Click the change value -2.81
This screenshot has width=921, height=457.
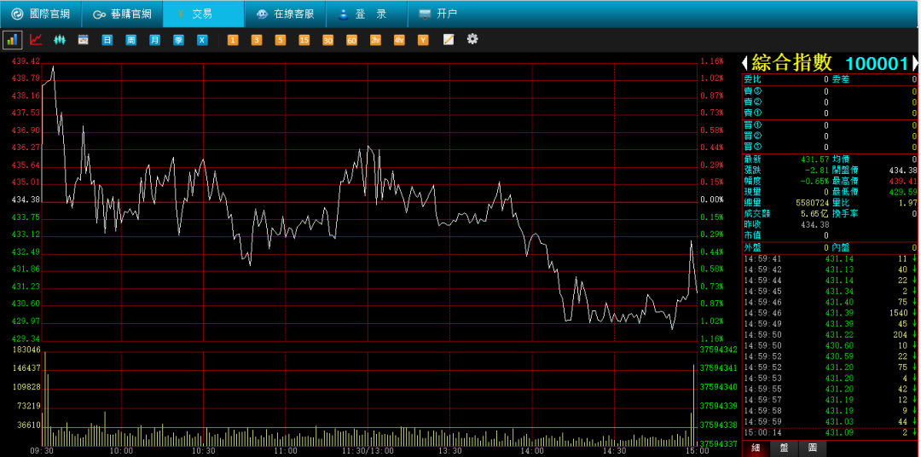coord(817,171)
